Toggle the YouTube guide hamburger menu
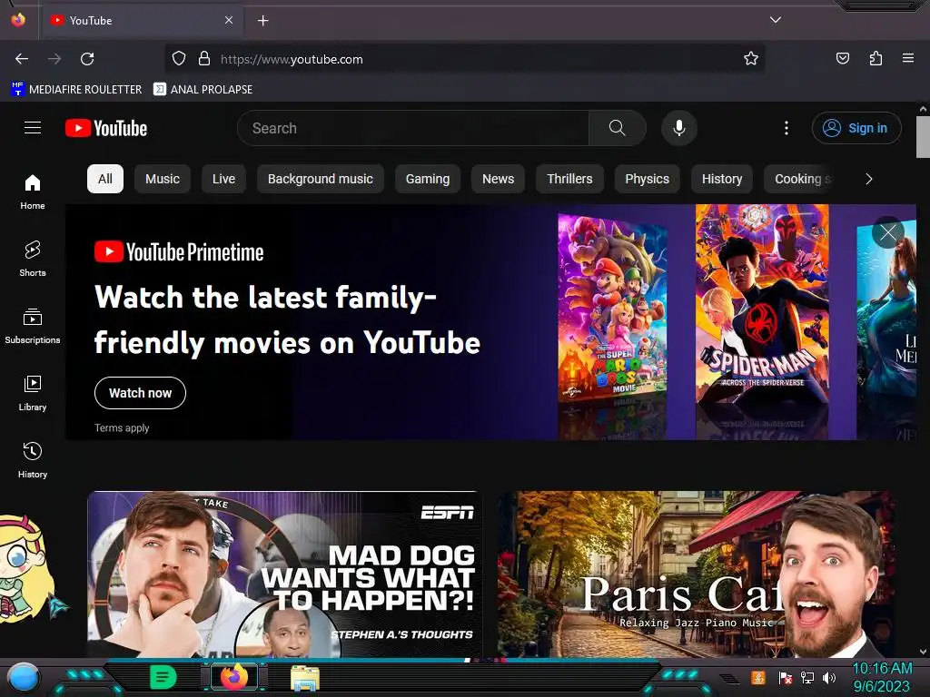Image resolution: width=930 pixels, height=697 pixels. [x=33, y=128]
